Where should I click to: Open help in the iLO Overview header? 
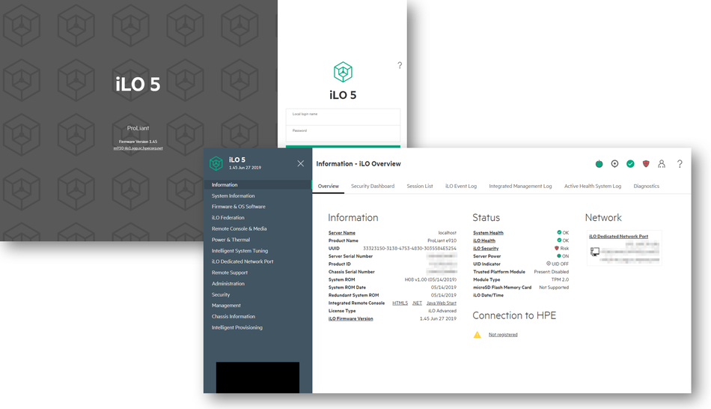(680, 164)
